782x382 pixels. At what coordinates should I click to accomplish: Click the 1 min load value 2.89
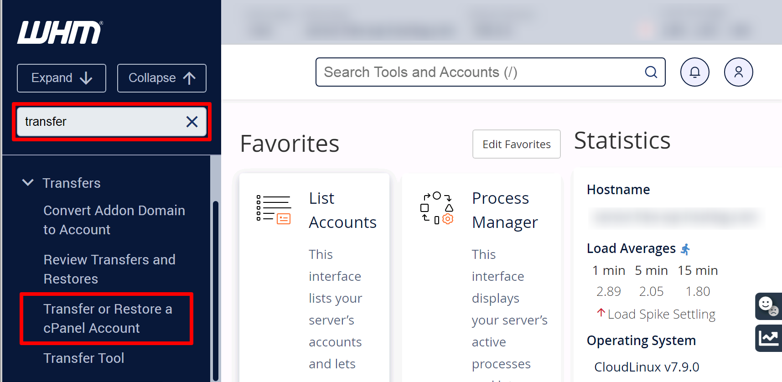click(609, 291)
